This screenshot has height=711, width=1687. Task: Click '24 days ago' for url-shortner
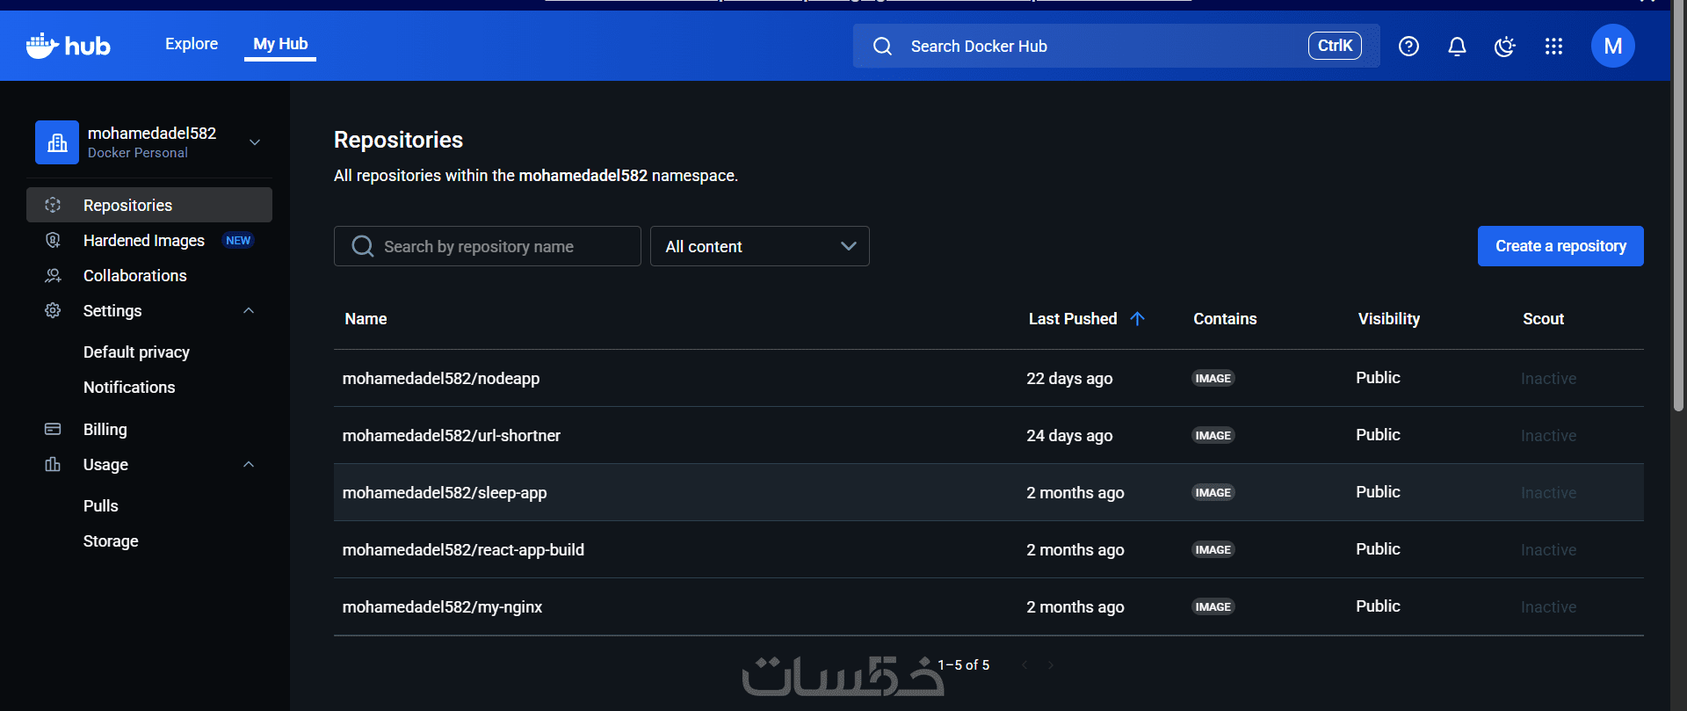tap(1069, 436)
